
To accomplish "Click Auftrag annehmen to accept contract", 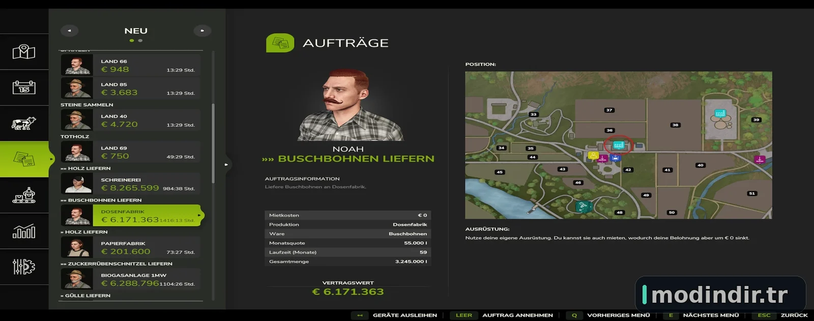I will point(517,315).
